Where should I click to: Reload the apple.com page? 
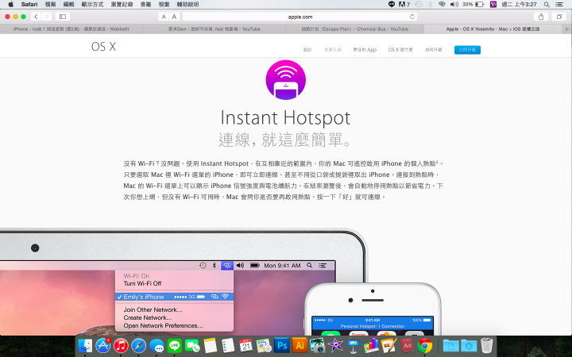click(x=412, y=17)
